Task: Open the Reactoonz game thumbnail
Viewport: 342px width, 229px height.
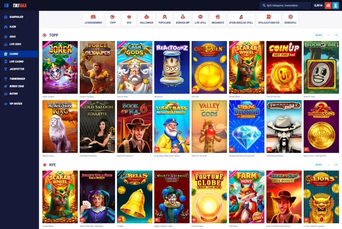Action: [172, 67]
